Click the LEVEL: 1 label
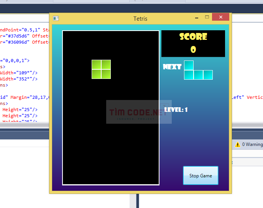Screen dimensions: 263x208 [x=176, y=110]
